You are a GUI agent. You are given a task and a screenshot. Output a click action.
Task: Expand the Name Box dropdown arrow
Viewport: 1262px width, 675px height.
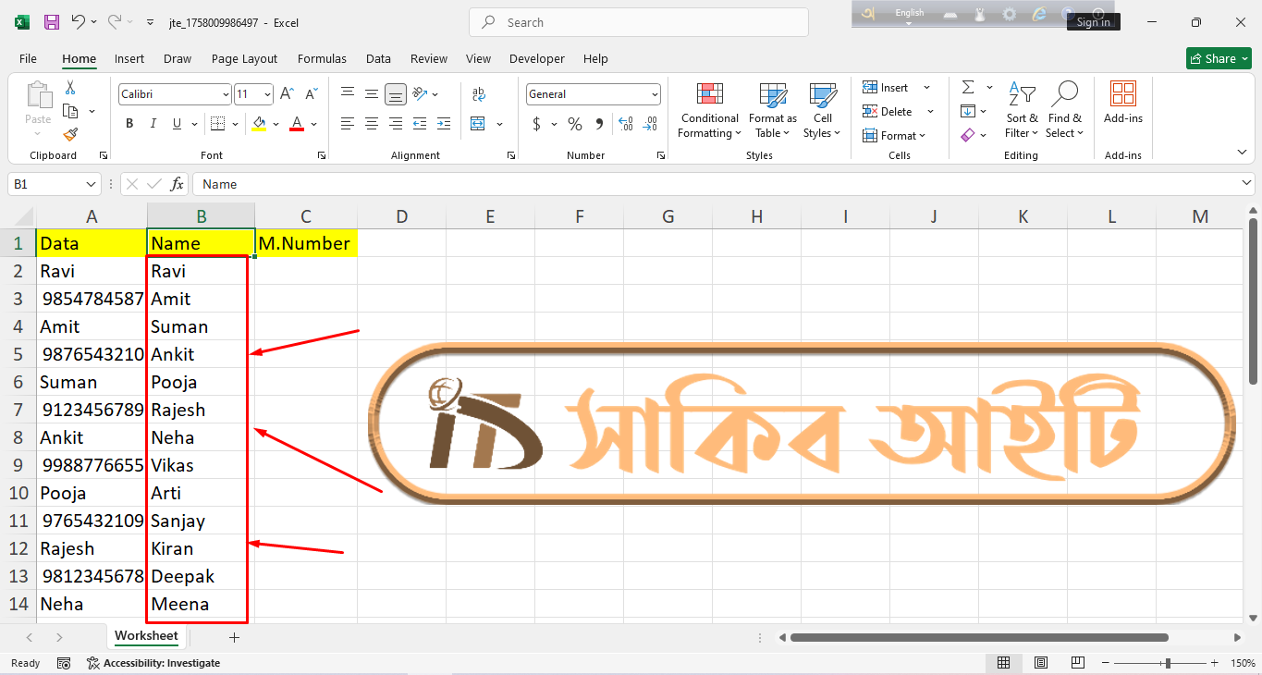(91, 184)
